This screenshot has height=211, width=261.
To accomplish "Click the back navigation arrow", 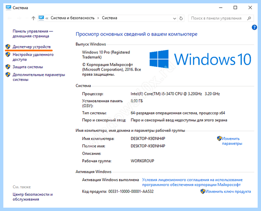I will pyautogui.click(x=10, y=18).
